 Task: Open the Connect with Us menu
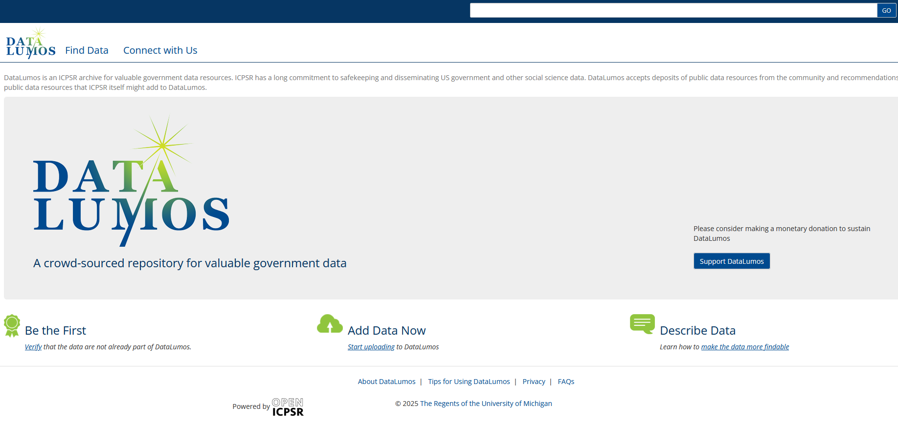pos(160,50)
